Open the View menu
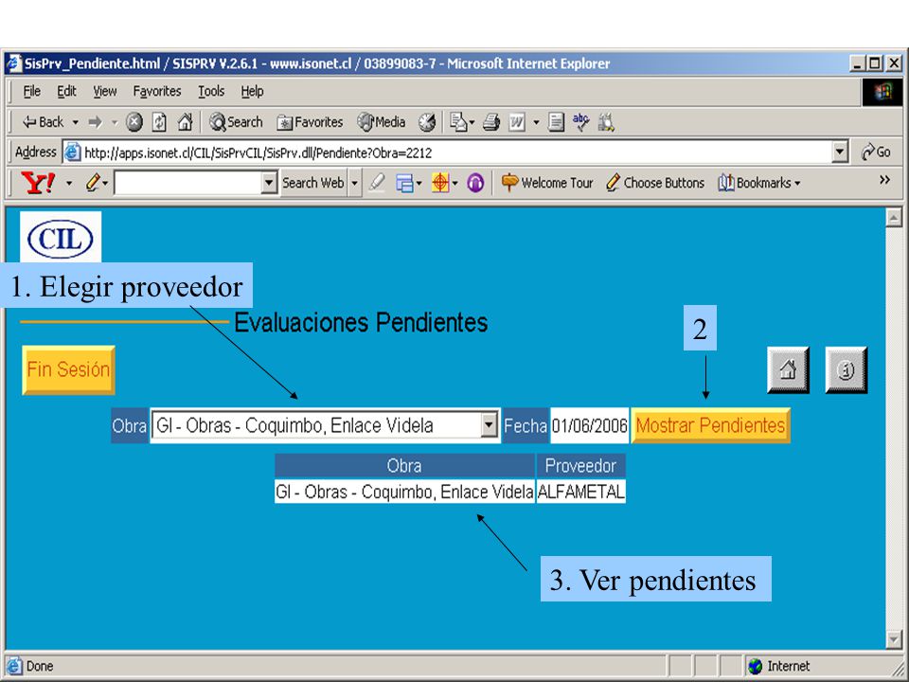Image resolution: width=909 pixels, height=682 pixels. pos(105,92)
